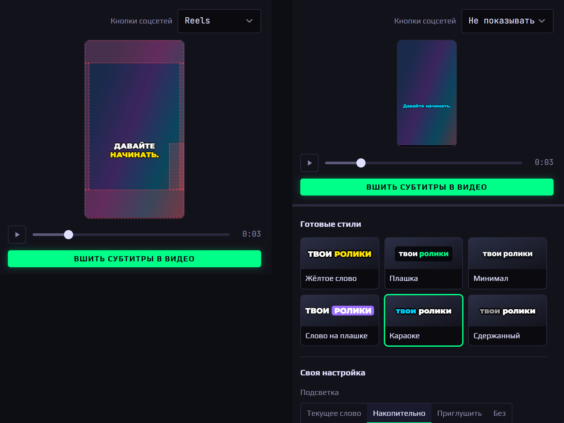Click the 'Своя настройка' heading
Screen dimensions: 564x423
pyautogui.click(x=333, y=373)
